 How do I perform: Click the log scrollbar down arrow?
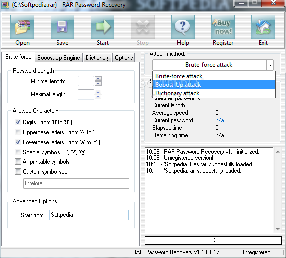(278, 229)
